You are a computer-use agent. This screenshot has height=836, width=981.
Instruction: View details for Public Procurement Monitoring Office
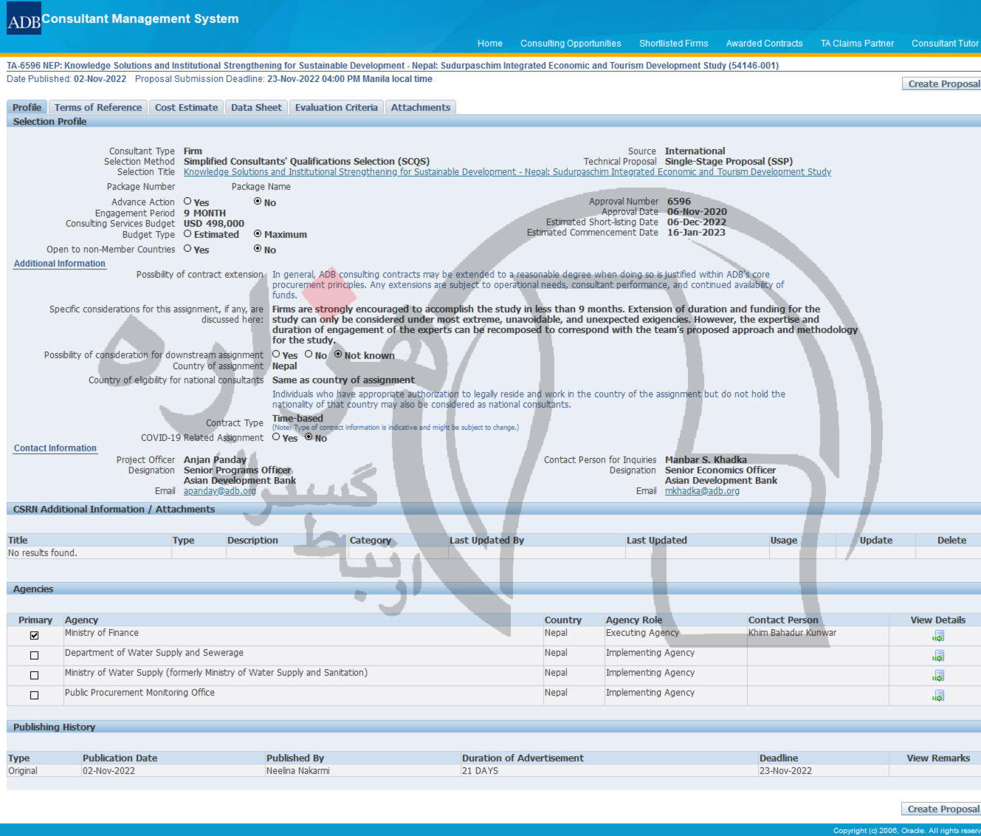click(937, 696)
